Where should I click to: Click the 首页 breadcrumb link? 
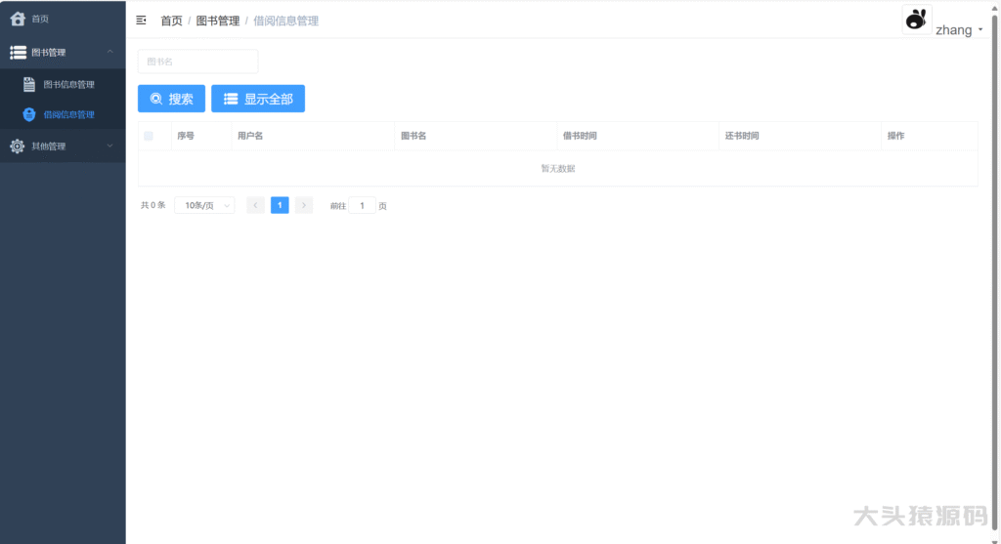click(171, 21)
